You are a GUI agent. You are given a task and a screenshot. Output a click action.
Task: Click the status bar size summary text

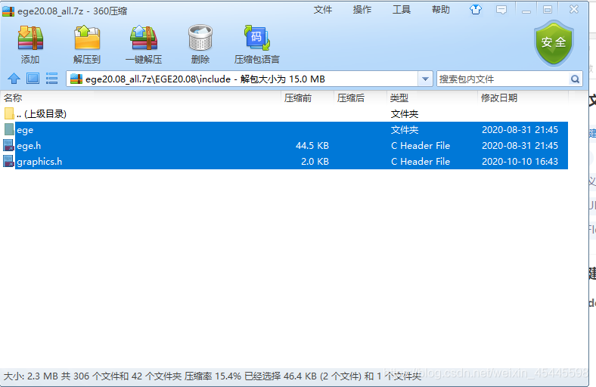tap(213, 376)
